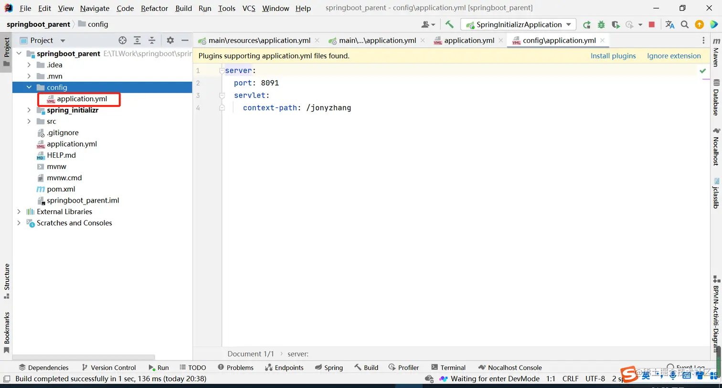This screenshot has height=388, width=722.
Task: Select mvnw.cmd in the project tree
Action: pyautogui.click(x=64, y=178)
